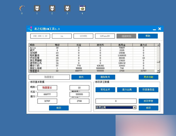Open 更多功能 more functions button
176x136 pixels.
[x=148, y=77]
